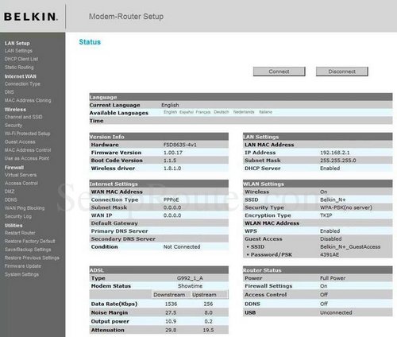Open Guest Access settings

(20, 141)
